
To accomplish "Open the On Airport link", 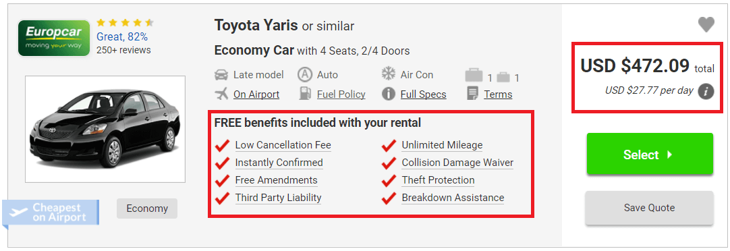I will (x=256, y=94).
